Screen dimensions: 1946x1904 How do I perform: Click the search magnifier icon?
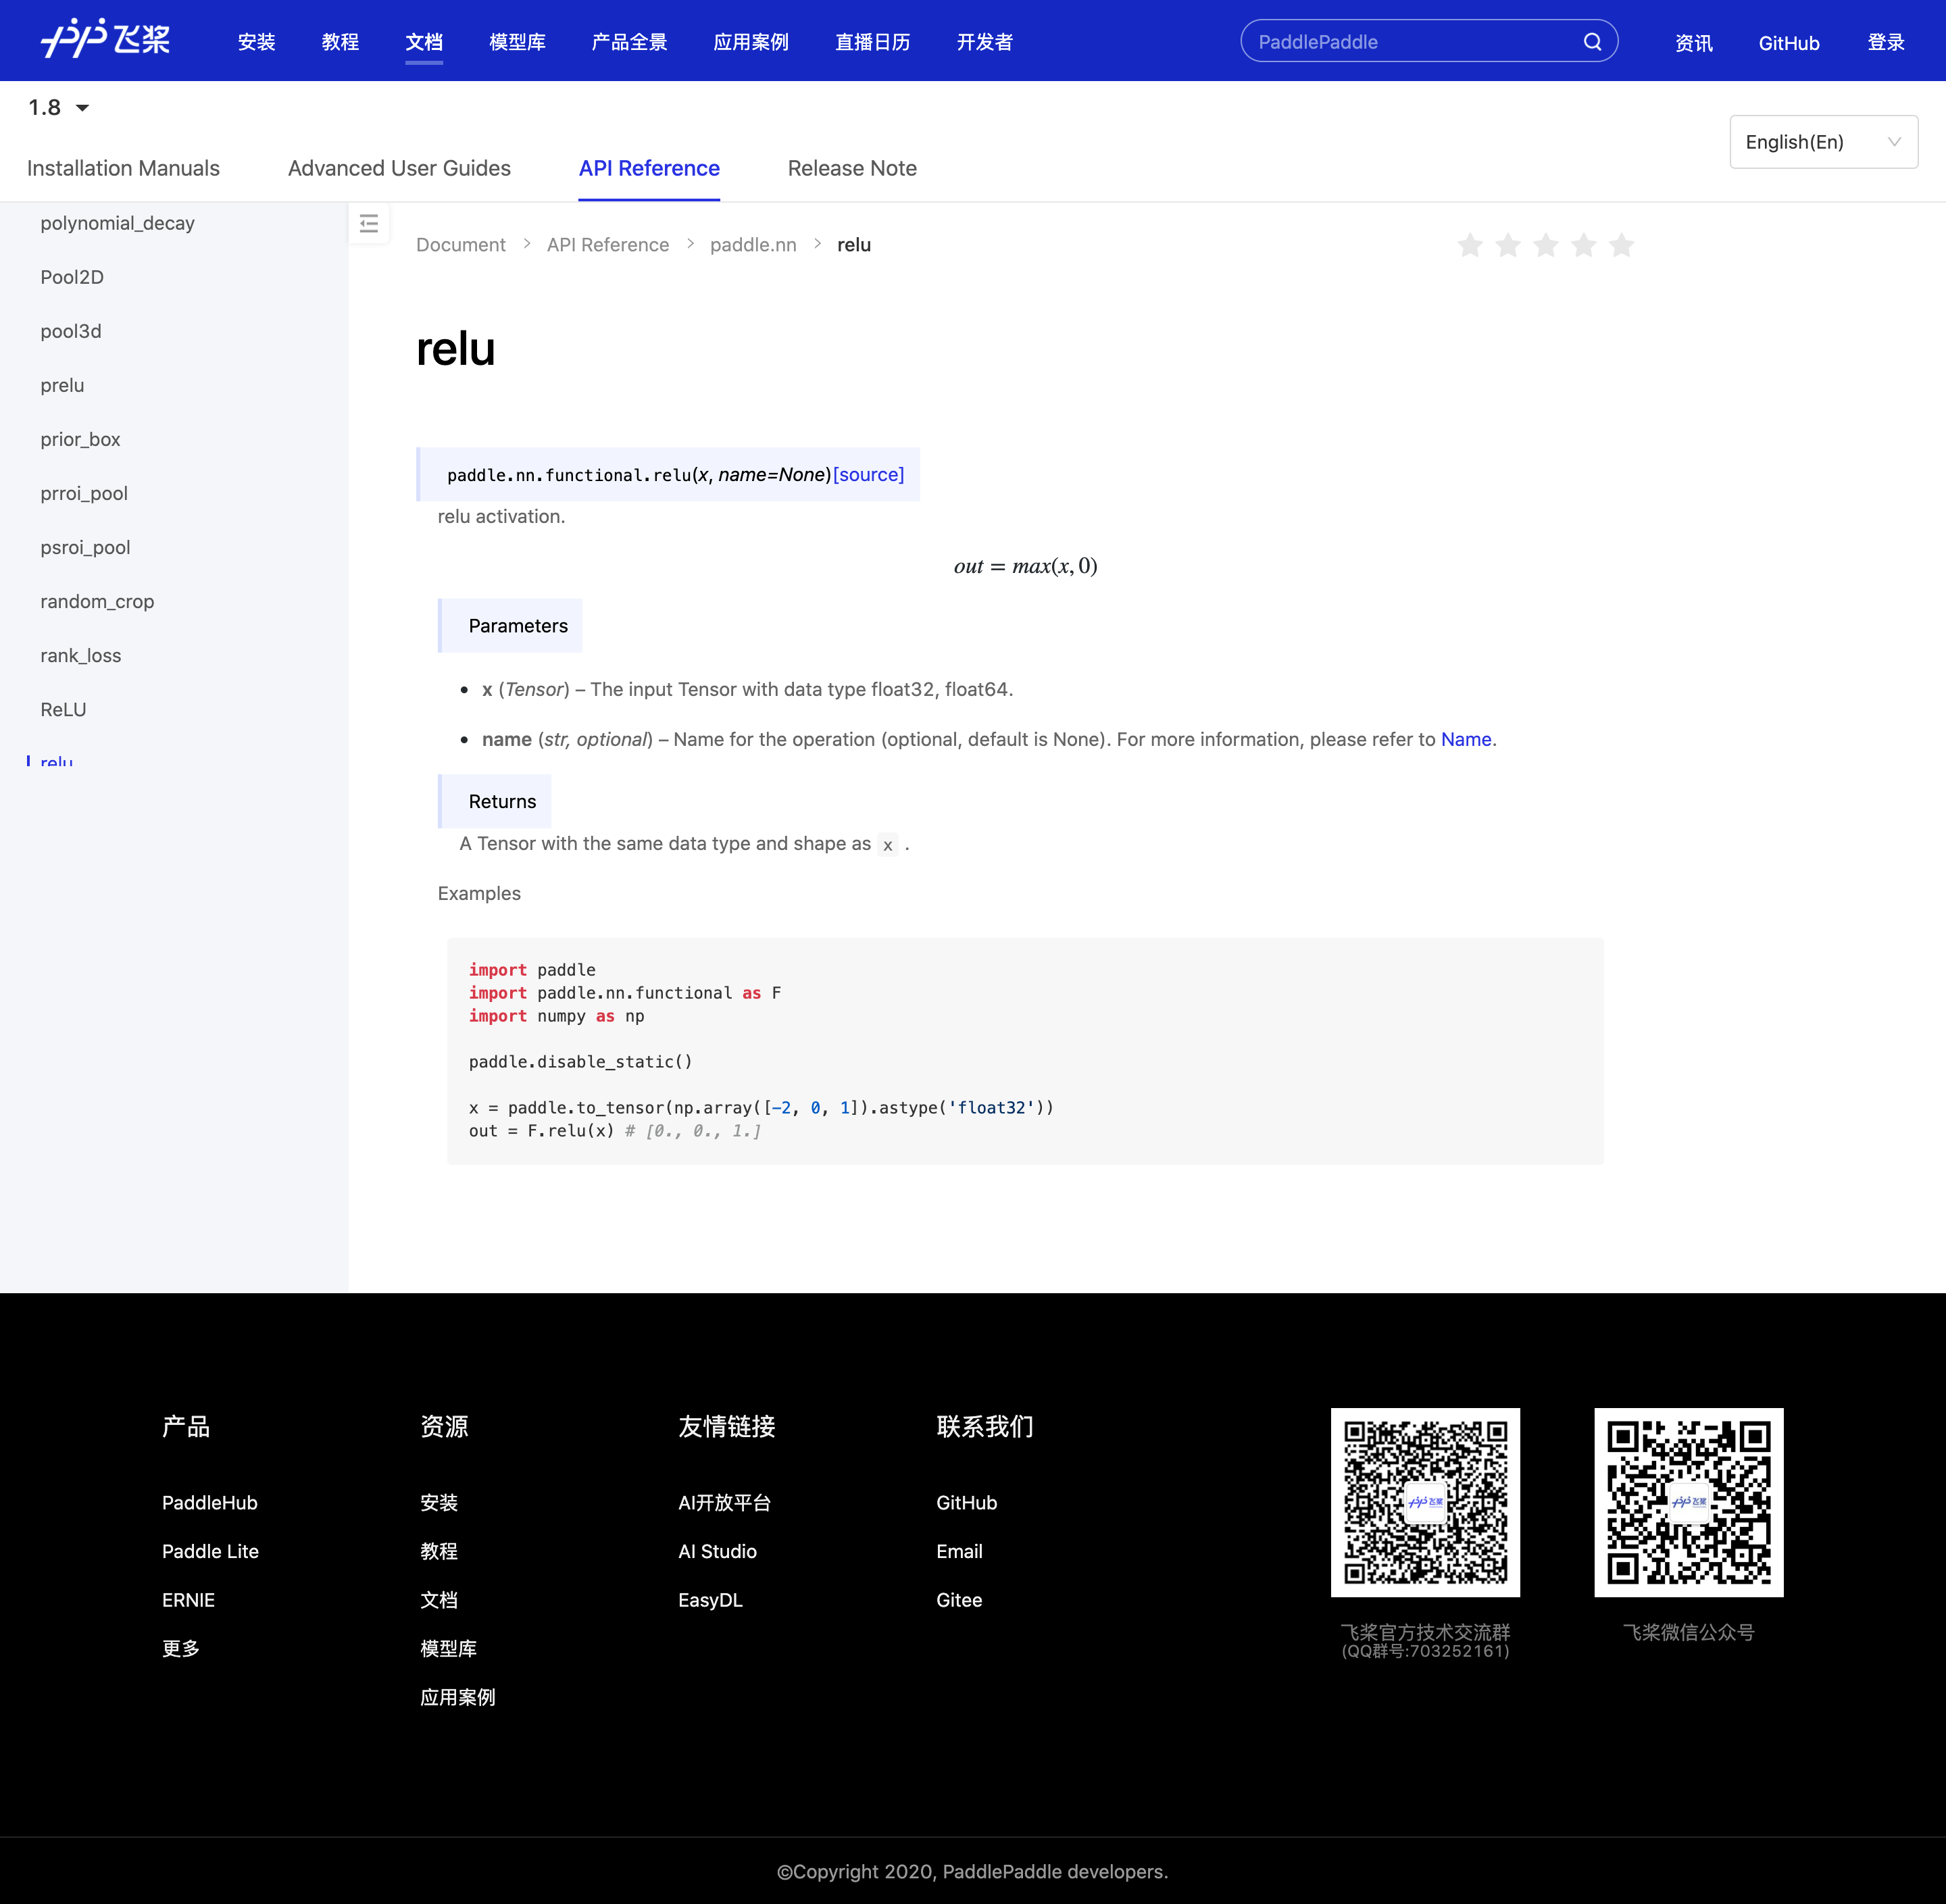pos(1592,42)
